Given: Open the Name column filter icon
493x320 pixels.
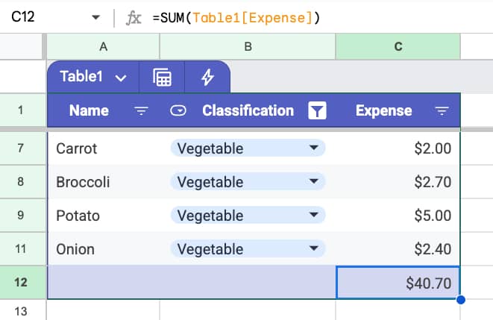Looking at the screenshot, I should [x=141, y=111].
